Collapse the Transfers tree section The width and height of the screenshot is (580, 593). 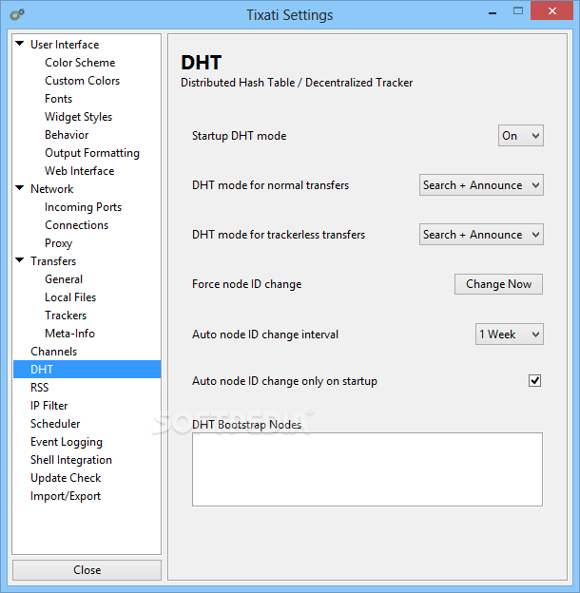pyautogui.click(x=20, y=260)
